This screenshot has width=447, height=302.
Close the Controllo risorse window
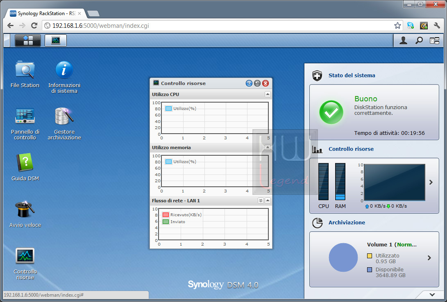pos(265,83)
